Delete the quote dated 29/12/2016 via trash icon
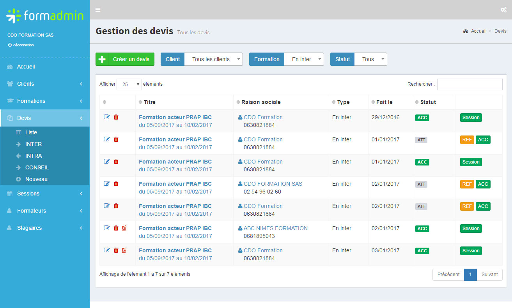 (116, 117)
